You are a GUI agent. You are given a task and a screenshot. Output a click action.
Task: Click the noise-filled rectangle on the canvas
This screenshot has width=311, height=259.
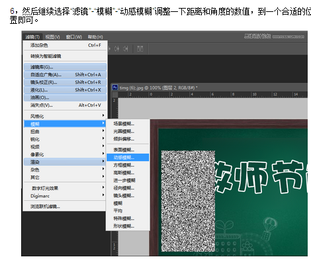[x=188, y=201]
